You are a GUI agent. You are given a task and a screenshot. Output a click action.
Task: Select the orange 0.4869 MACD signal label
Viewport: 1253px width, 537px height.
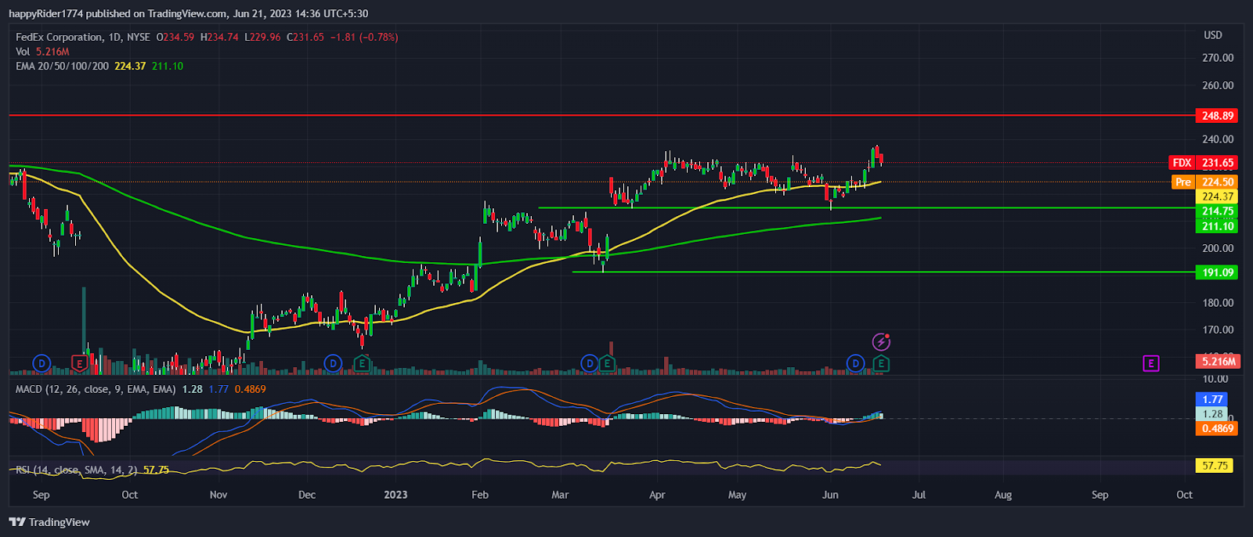[x=1217, y=428]
